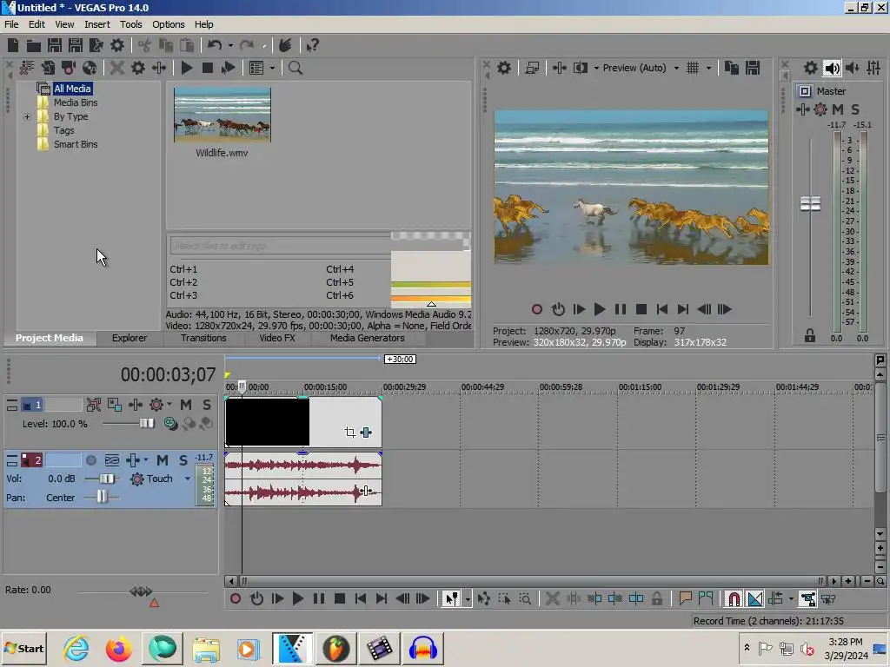
Task: Open edit tool selector dropdown arrow
Action: click(x=467, y=598)
